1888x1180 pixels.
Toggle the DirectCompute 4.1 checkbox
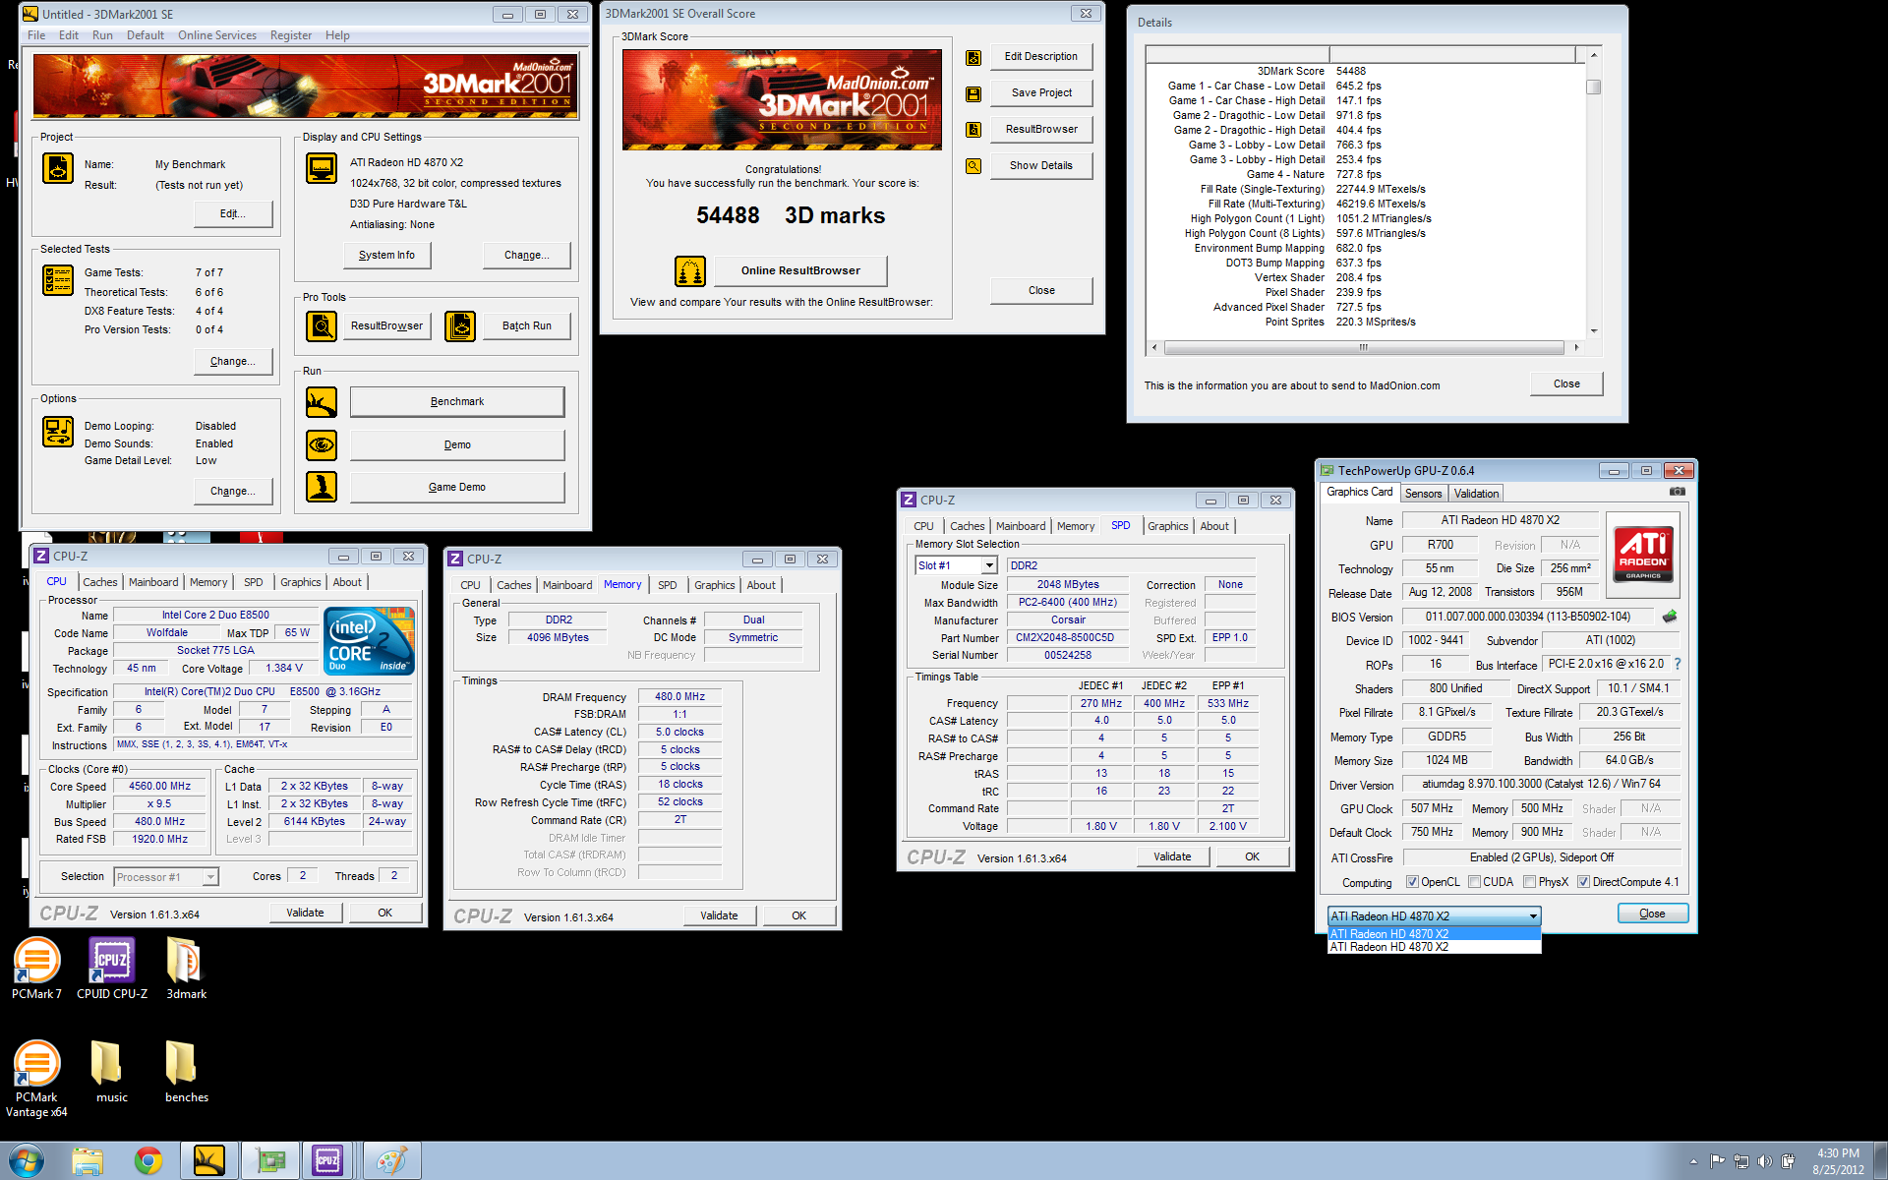(x=1583, y=882)
